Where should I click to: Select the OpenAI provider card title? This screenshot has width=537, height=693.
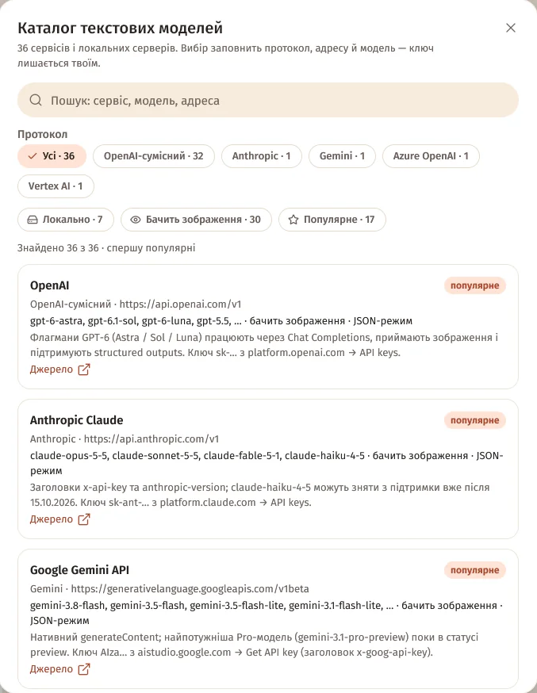pos(49,285)
